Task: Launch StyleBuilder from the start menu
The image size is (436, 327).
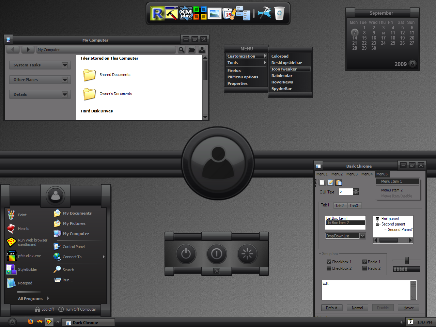Action: pyautogui.click(x=22, y=269)
